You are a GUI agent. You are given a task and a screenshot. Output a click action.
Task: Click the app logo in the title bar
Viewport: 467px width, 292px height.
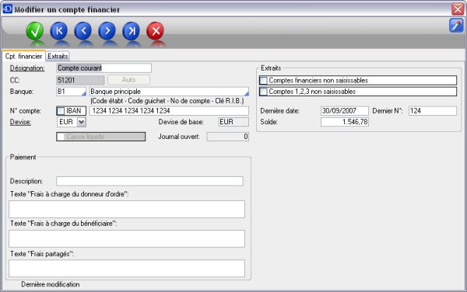(x=7, y=9)
